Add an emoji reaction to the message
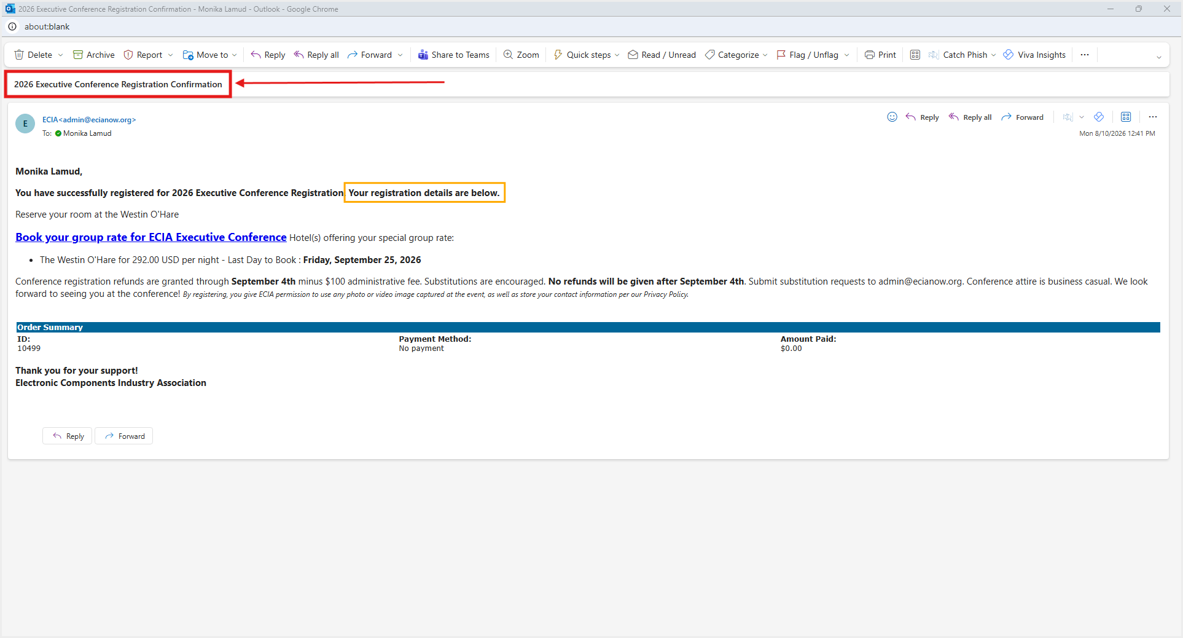Viewport: 1183px width, 638px height. tap(892, 117)
